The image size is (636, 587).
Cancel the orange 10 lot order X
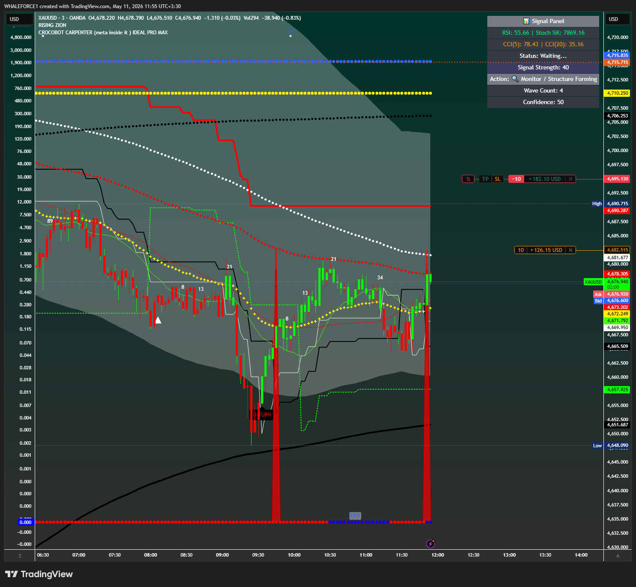coord(570,250)
